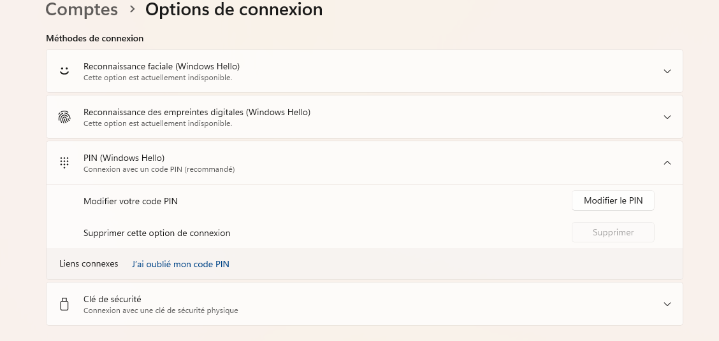Open the J'ai oublié mon code PIN link
The height and width of the screenshot is (341, 719).
pyautogui.click(x=180, y=264)
